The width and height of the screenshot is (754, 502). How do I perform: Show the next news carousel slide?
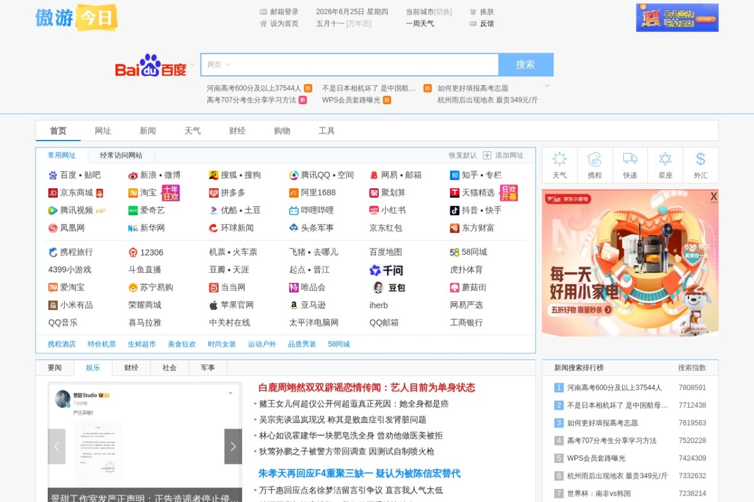coord(233,446)
